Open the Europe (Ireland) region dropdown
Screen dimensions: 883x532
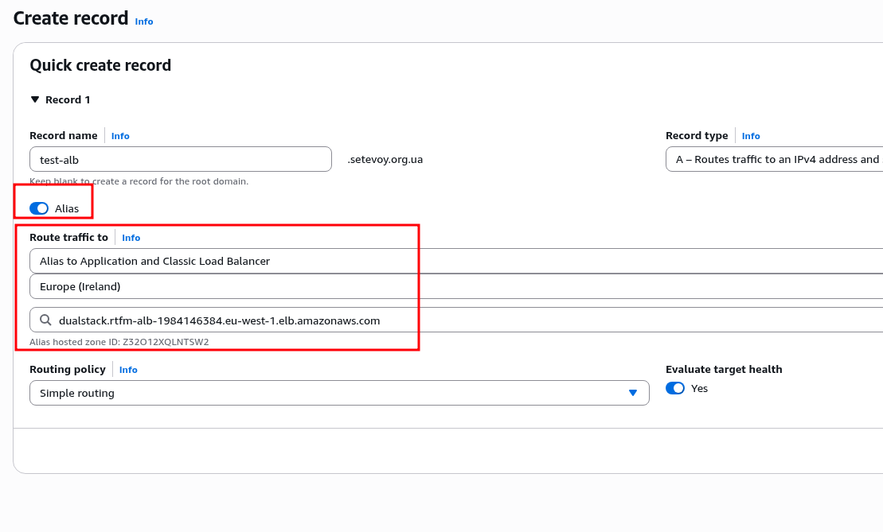coord(455,286)
